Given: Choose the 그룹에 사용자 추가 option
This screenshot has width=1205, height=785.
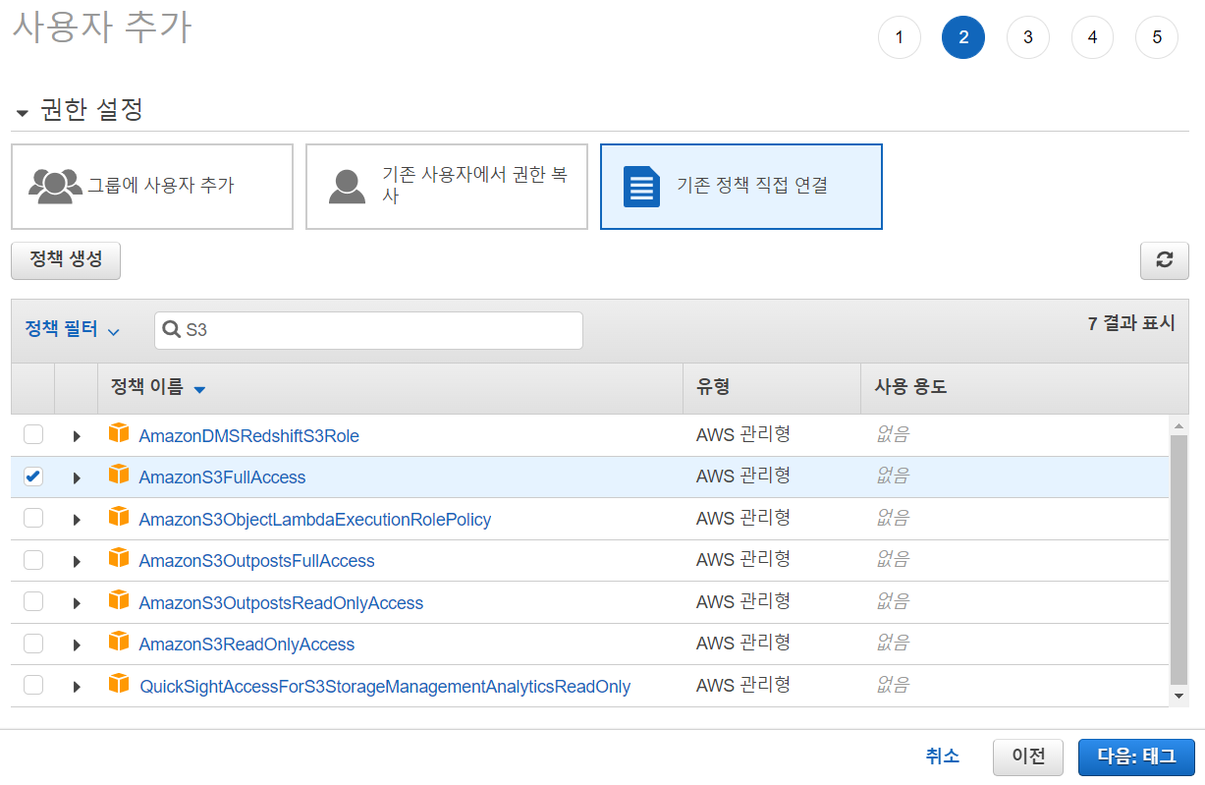Looking at the screenshot, I should [152, 187].
